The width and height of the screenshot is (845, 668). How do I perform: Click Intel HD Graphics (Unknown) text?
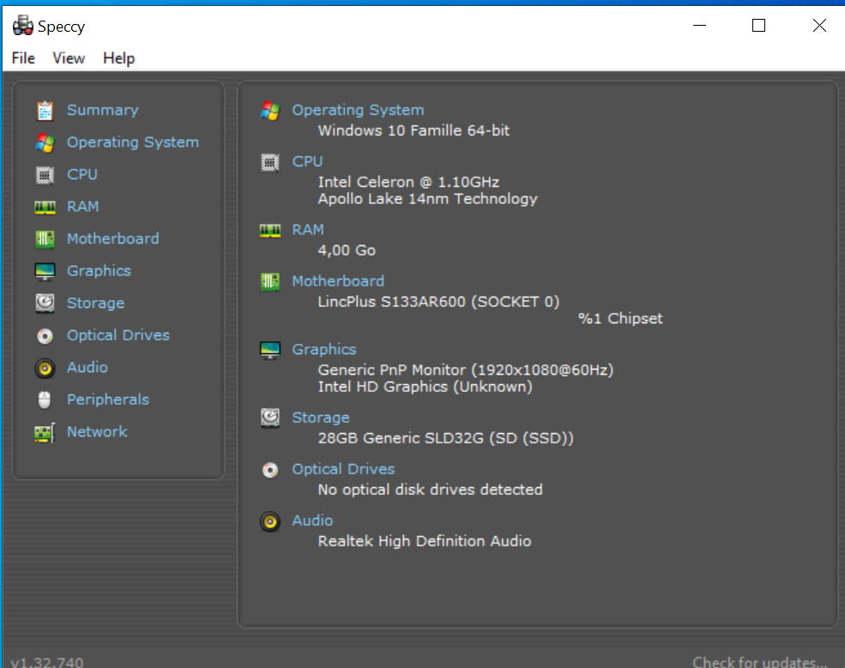point(425,386)
